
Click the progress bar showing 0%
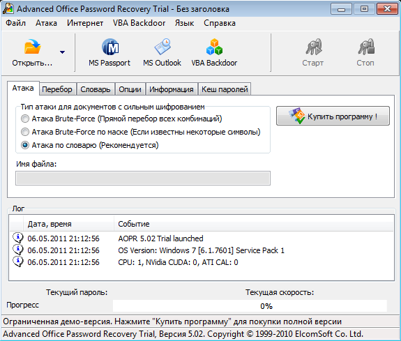[250, 306]
